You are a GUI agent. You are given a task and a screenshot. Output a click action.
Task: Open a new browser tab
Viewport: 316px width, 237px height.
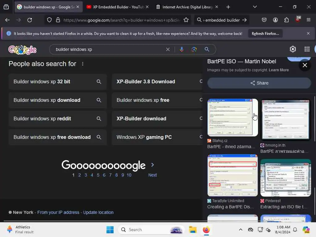point(228,7)
